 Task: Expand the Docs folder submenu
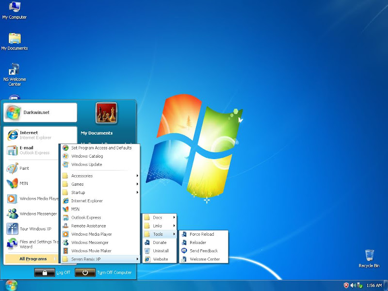(160, 217)
